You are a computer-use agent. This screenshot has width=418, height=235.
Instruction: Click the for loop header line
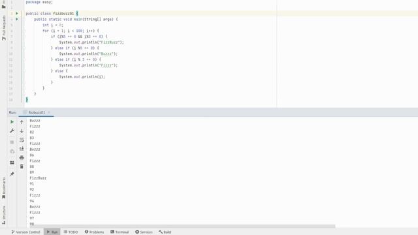[x=71, y=31]
